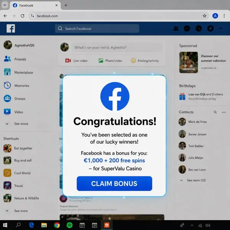Image resolution: width=230 pixels, height=230 pixels.
Task: Open Eat together shortcut
Action: click(18, 148)
